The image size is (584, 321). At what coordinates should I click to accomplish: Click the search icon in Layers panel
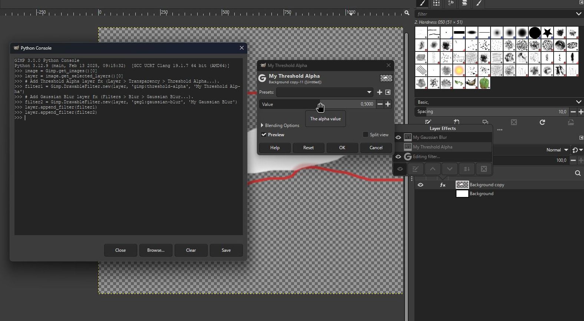click(577, 173)
